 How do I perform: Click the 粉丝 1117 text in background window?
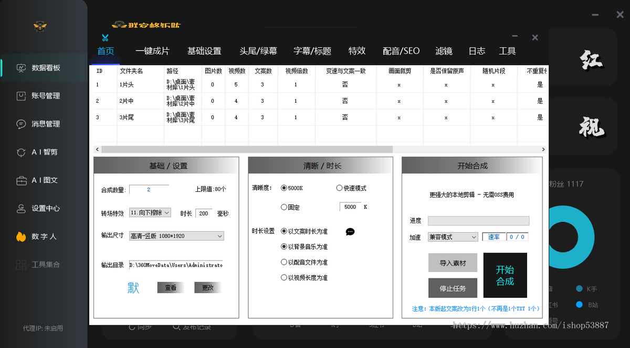click(567, 184)
